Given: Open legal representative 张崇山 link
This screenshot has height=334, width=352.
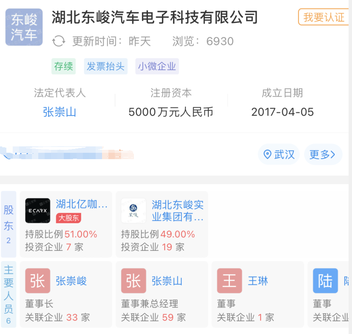Looking at the screenshot, I should [60, 112].
